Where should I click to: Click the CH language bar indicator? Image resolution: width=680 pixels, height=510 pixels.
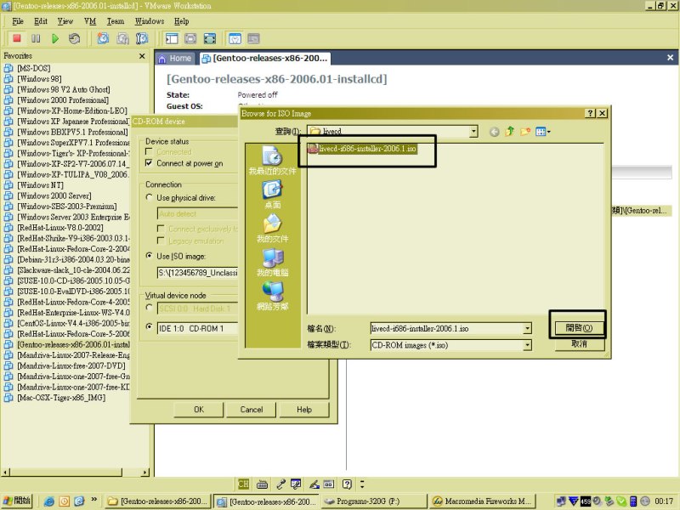(244, 484)
